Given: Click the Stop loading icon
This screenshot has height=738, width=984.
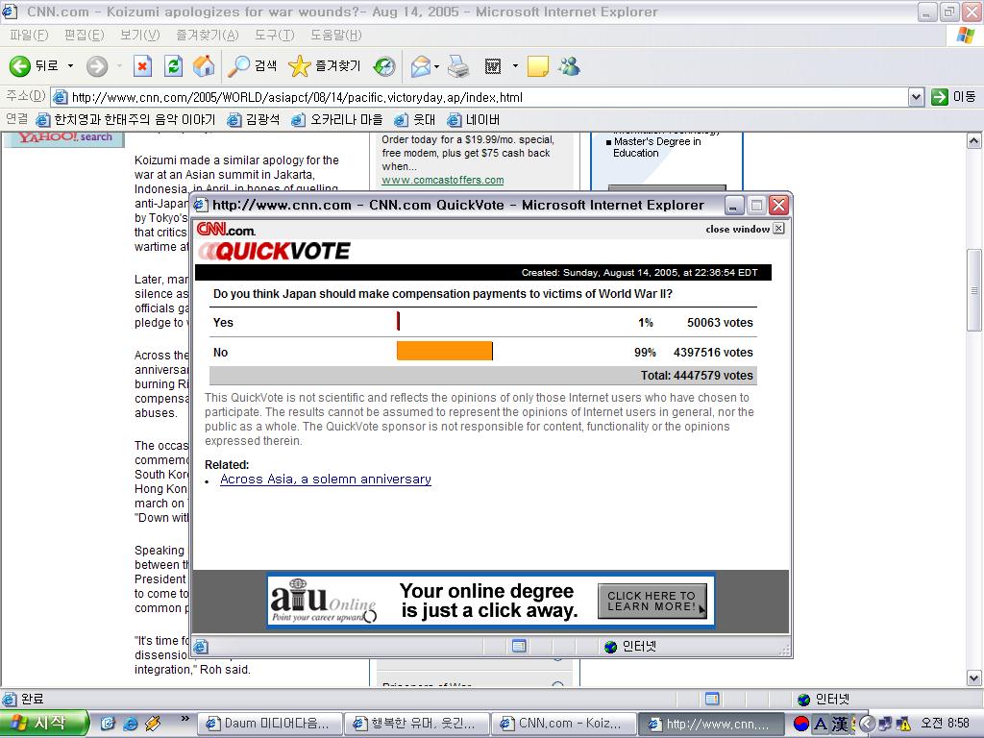Looking at the screenshot, I should [143, 66].
